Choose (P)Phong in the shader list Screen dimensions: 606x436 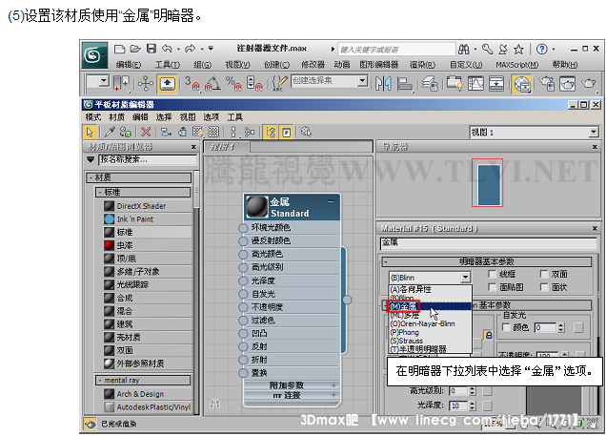[x=430, y=332]
